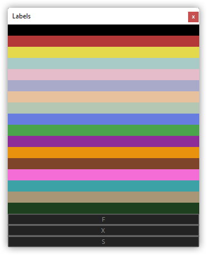Screen dimensions: 207x255
Task: Select the brown label color
Action: point(103,164)
